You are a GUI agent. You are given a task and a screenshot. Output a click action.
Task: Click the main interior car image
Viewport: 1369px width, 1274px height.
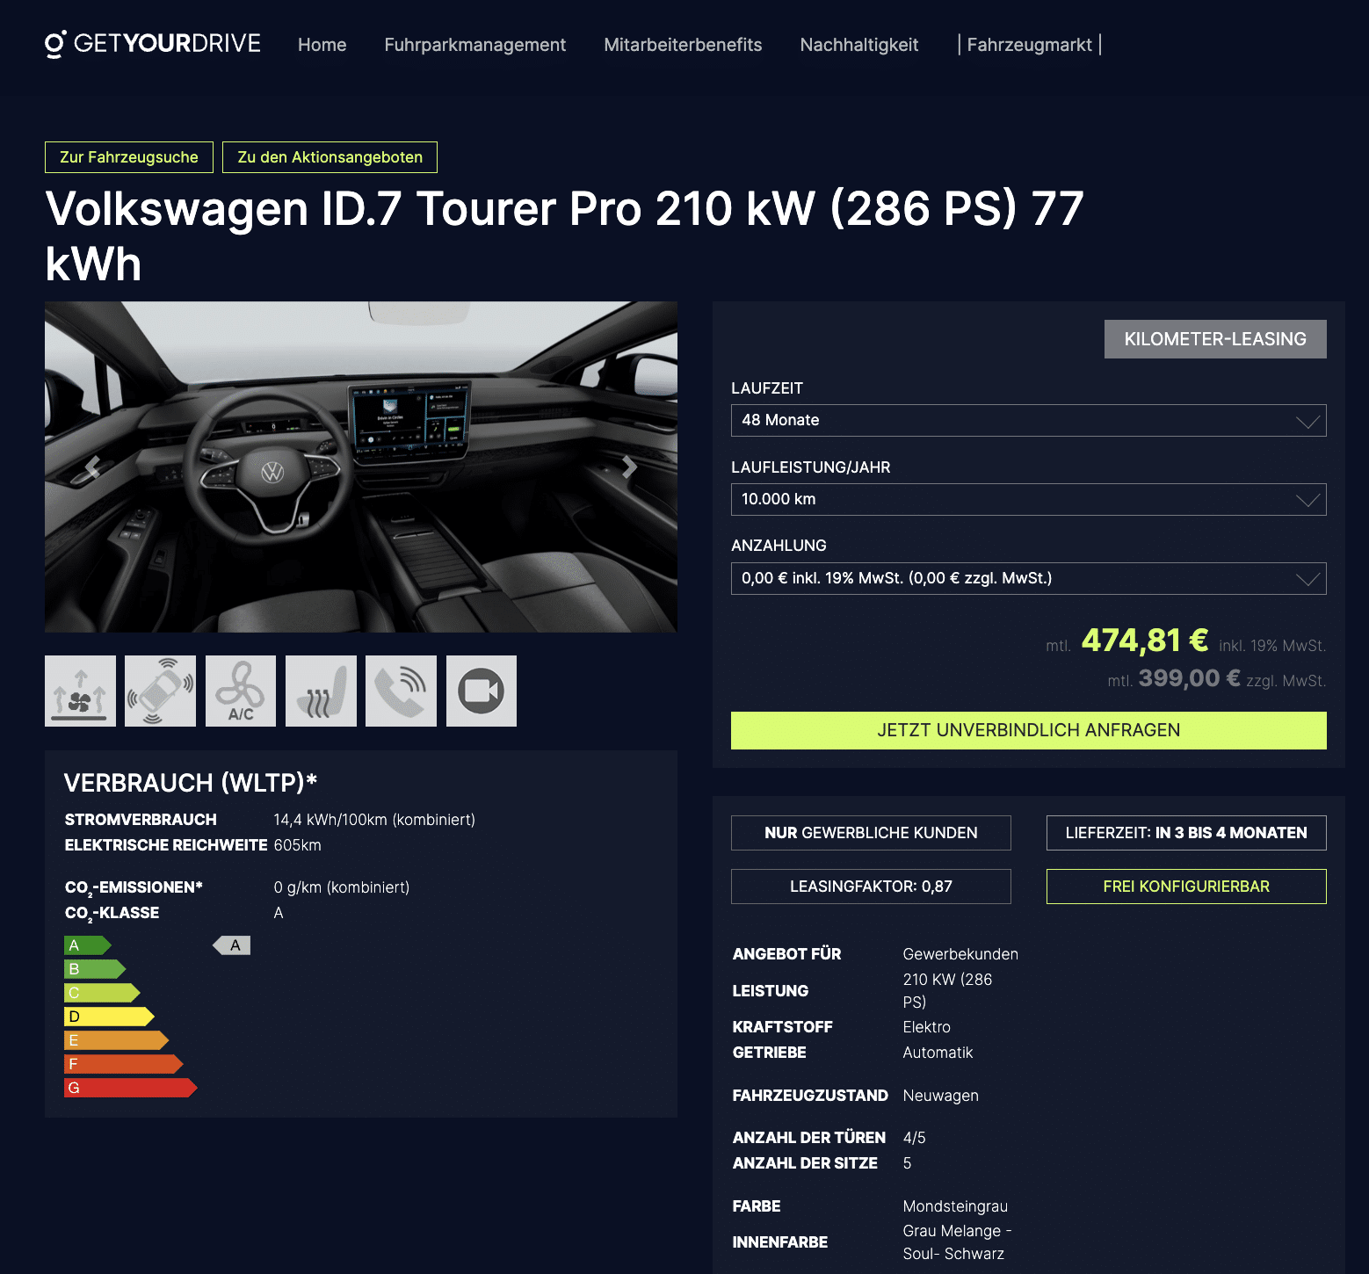[x=361, y=467]
